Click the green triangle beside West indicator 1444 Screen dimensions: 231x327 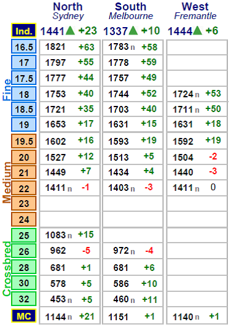(x=197, y=30)
